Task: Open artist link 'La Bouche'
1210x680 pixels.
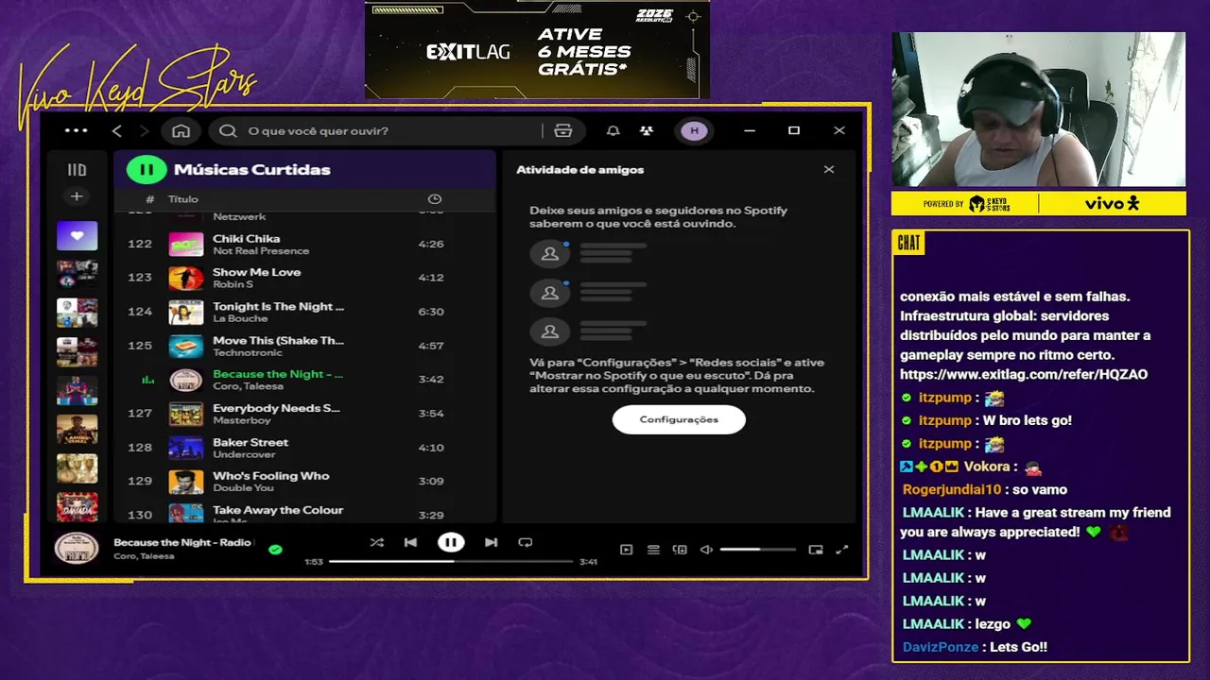Action: coord(240,318)
